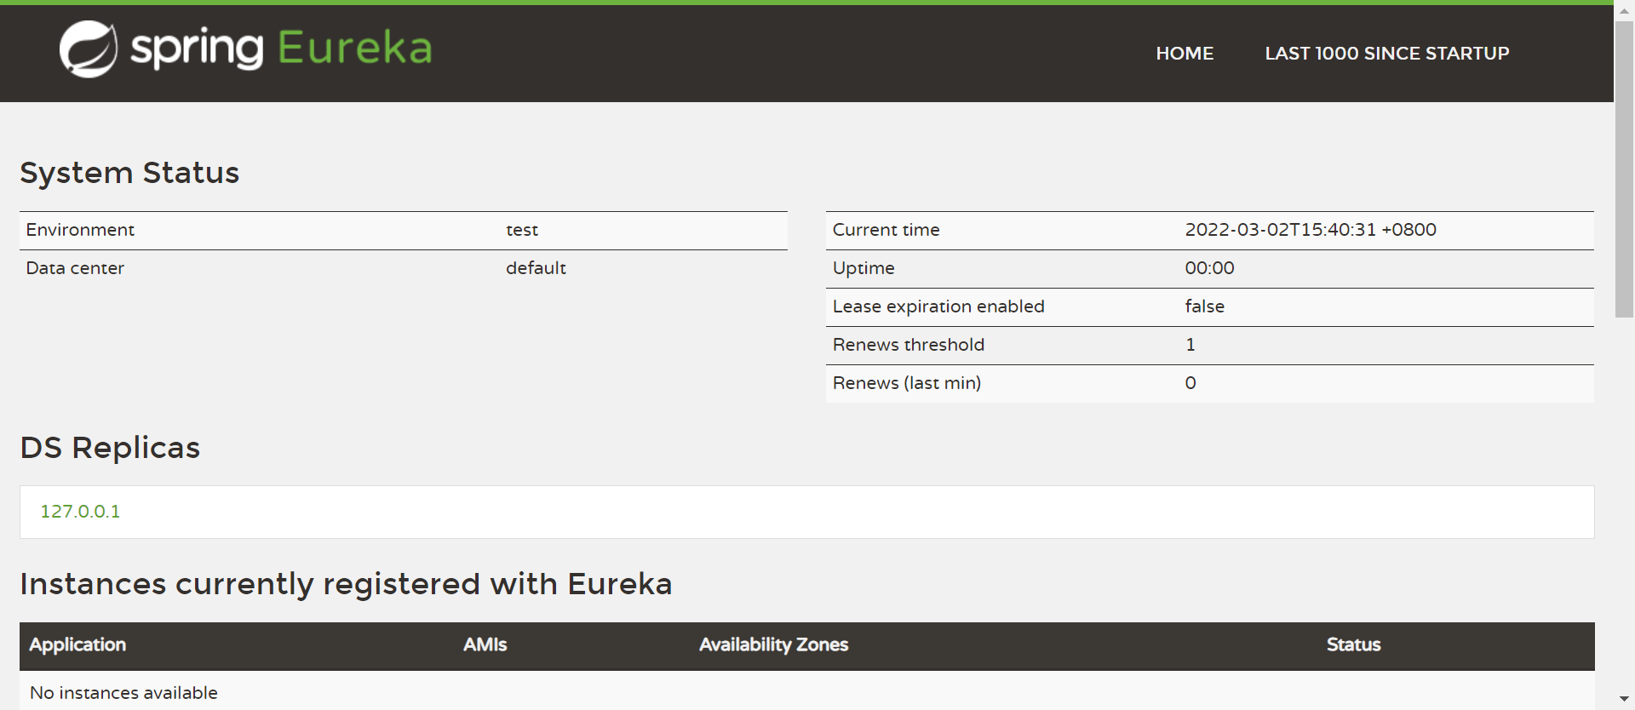
Task: Click the 'false' lease expiration value
Action: click(x=1204, y=306)
